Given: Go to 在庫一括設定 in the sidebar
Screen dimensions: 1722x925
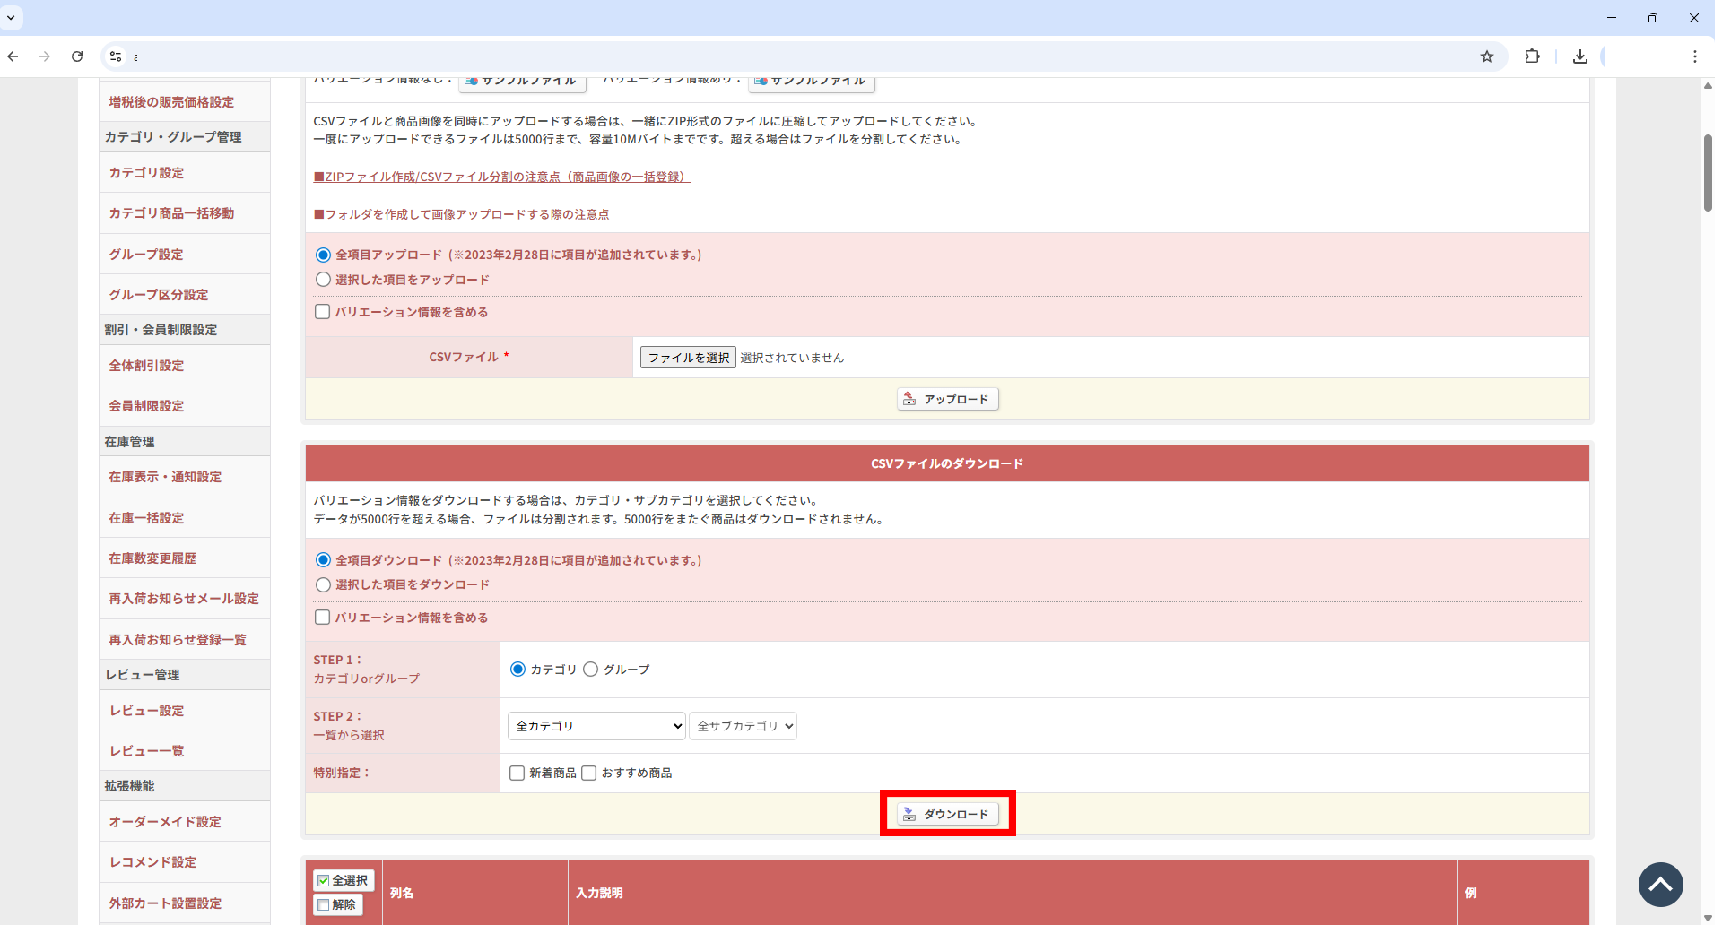Looking at the screenshot, I should (x=146, y=518).
